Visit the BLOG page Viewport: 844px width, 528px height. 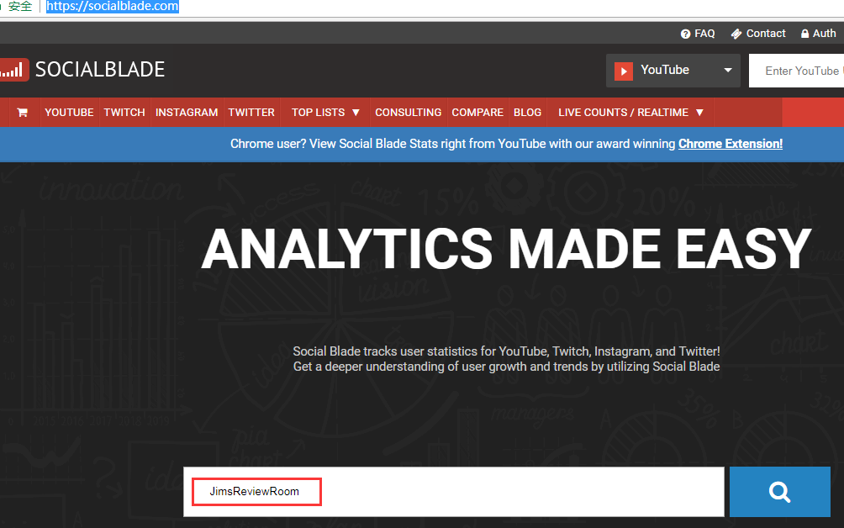[x=527, y=113]
